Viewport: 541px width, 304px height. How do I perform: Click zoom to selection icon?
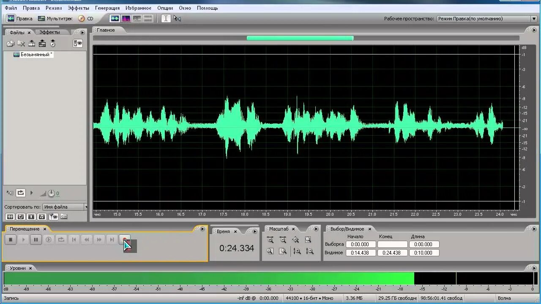pos(309,240)
